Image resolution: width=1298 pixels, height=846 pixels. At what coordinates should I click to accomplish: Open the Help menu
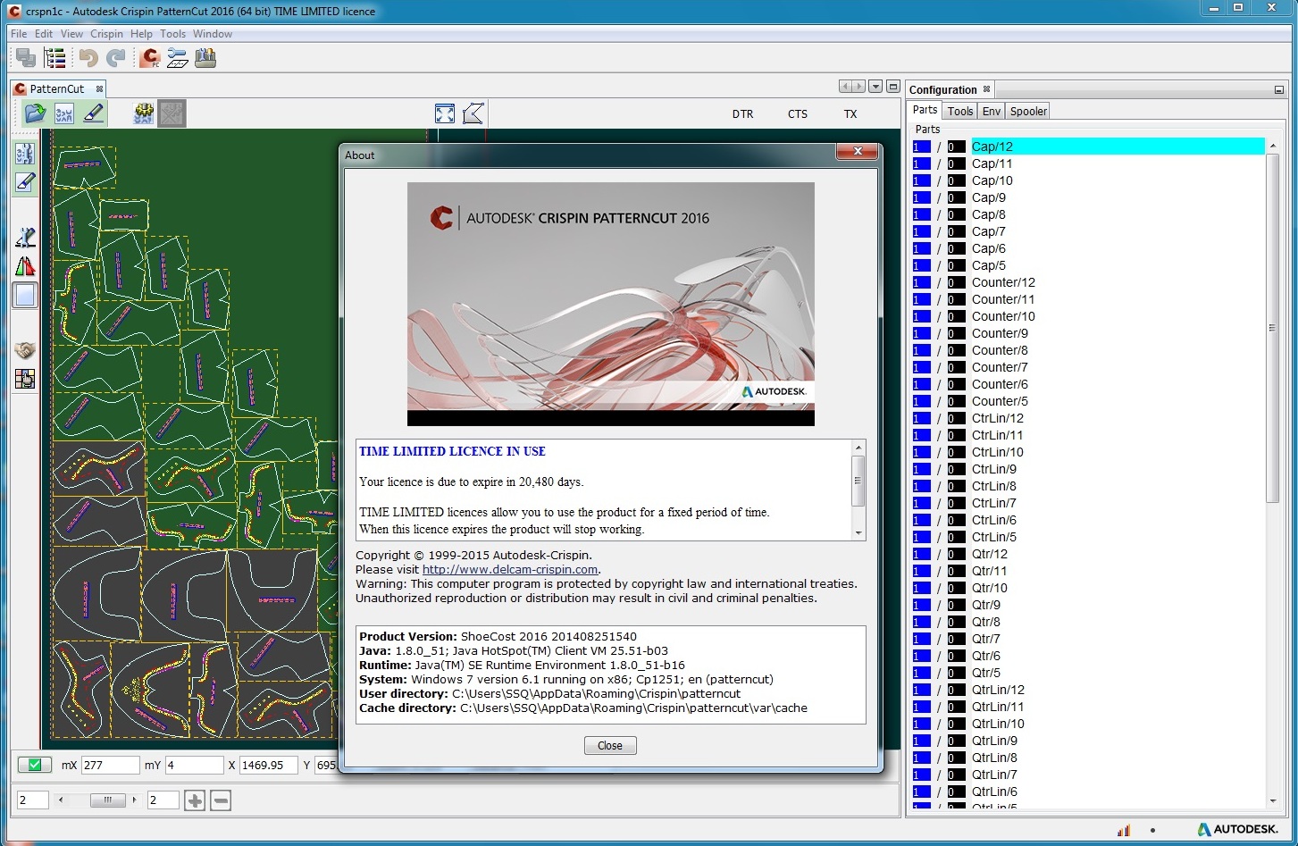(x=141, y=34)
